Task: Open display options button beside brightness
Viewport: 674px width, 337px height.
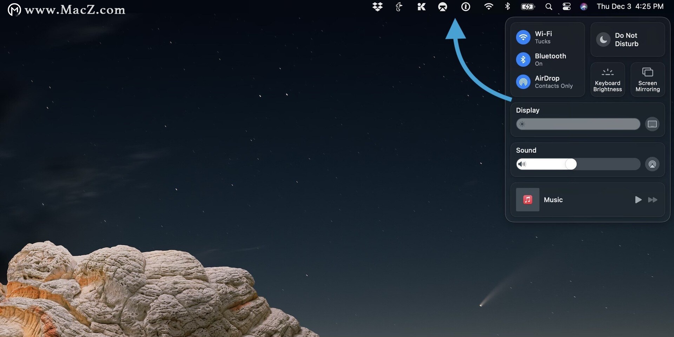Action: (652, 124)
